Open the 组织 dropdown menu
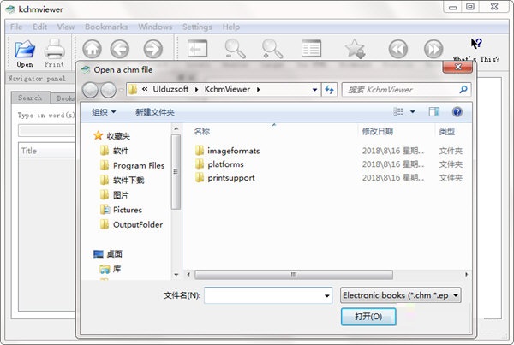 pos(104,112)
